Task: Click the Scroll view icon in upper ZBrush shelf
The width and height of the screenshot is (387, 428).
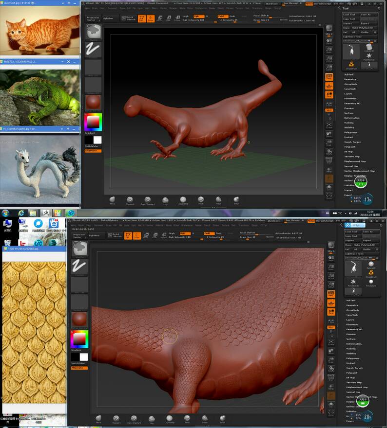Action: [x=329, y=41]
